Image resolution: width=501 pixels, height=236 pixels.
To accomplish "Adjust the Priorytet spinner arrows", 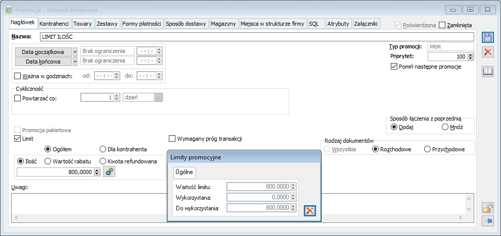I will [470, 56].
